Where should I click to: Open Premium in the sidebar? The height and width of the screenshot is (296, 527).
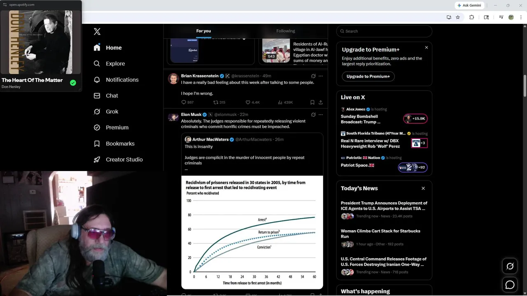tap(111, 127)
